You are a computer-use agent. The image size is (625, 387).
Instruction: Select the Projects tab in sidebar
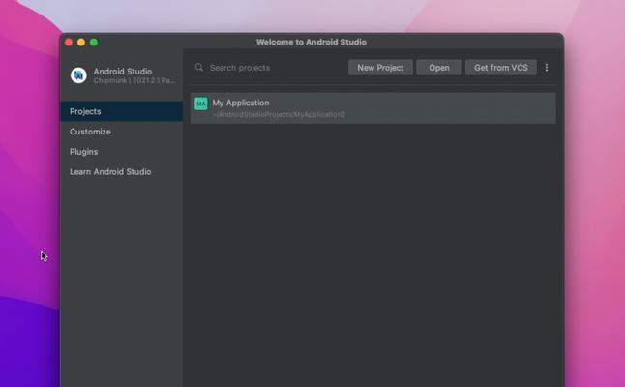(122, 111)
